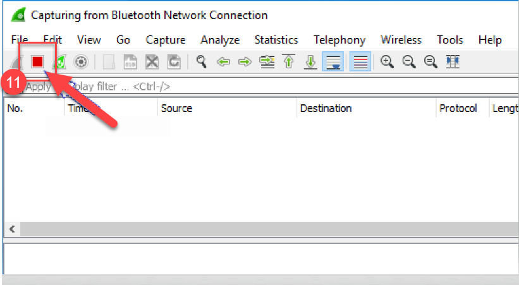Screen dimensions: 519x285
Task: Reload the capture file
Action: click(x=174, y=62)
